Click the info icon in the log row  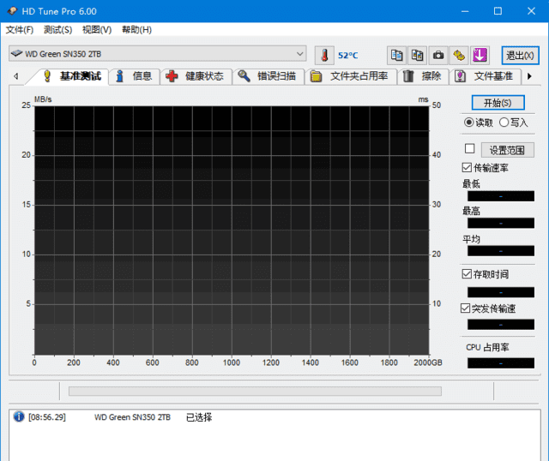coord(19,416)
